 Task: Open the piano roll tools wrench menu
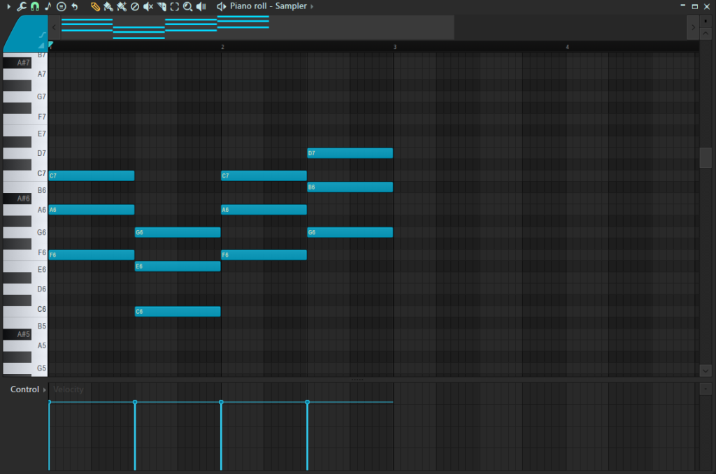coord(21,6)
